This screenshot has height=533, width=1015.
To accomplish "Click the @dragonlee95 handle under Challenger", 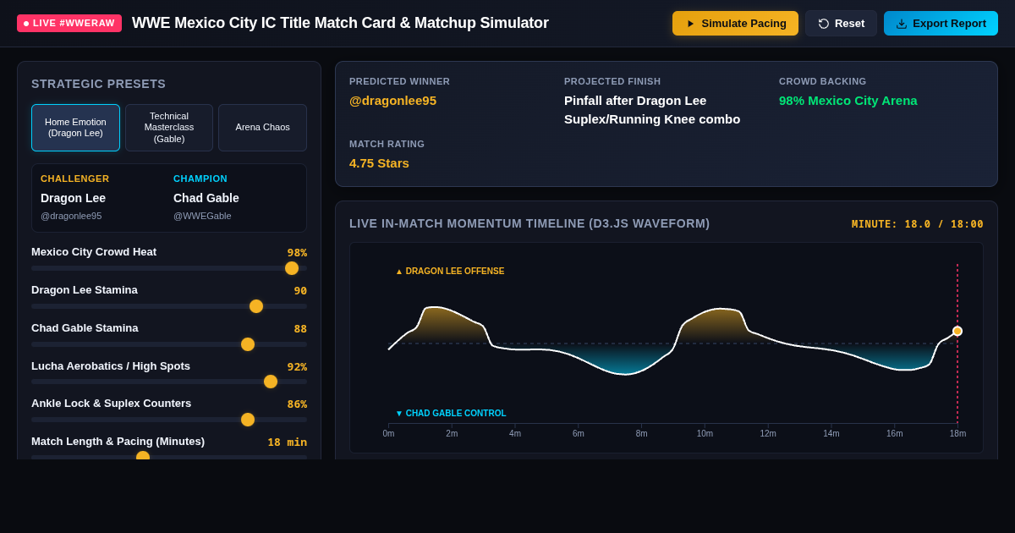I will (71, 216).
